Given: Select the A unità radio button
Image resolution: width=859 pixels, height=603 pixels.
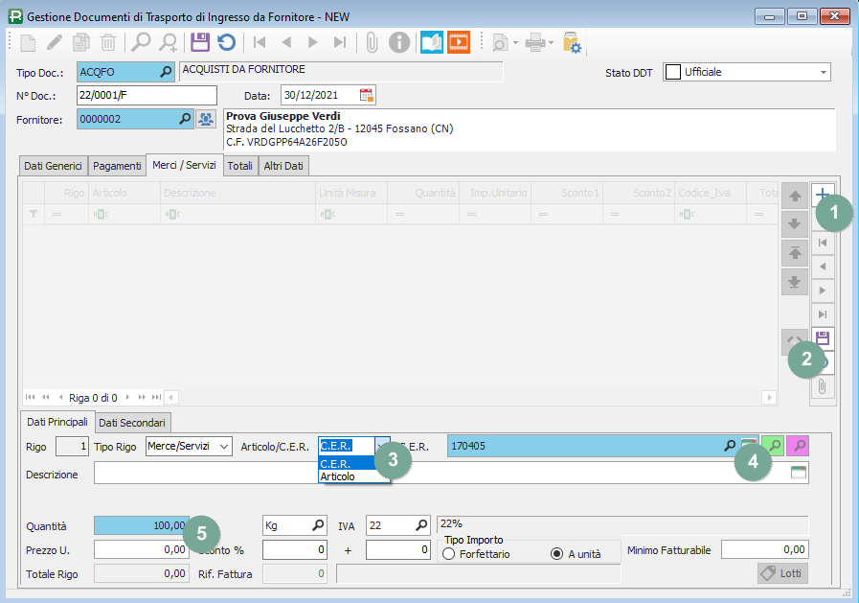Looking at the screenshot, I should pos(556,554).
